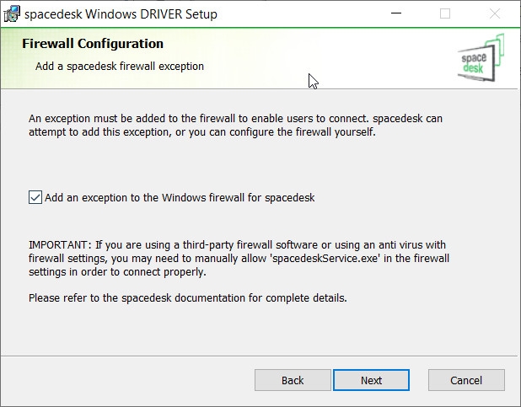Image resolution: width=521 pixels, height=407 pixels.
Task: Click the 'Add an exception to the Windows firewall' label
Action: (180, 198)
